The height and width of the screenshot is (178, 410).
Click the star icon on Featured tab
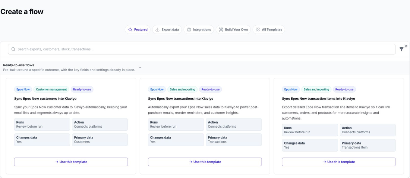[x=130, y=29]
